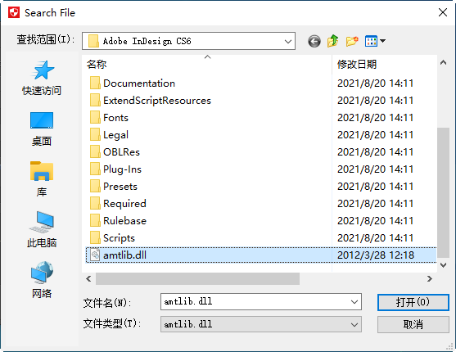Expand the Adobe InDesign CS6 location dropdown
Viewport: 456px width, 352px height.
pyautogui.click(x=288, y=41)
